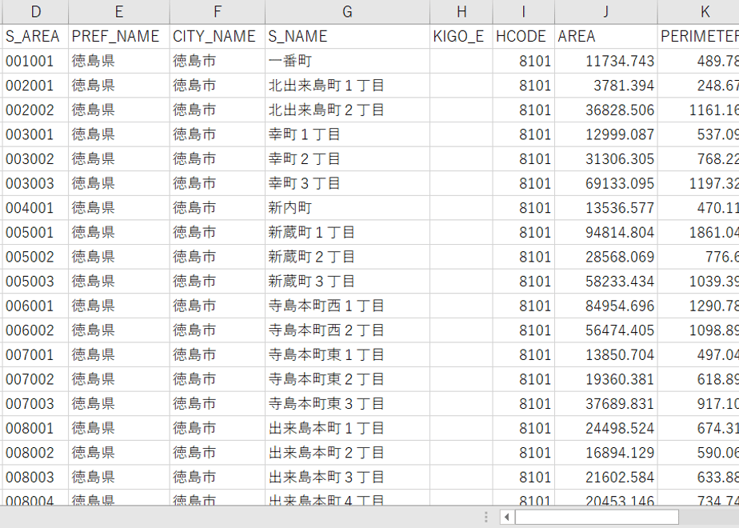Select cell with S_AREA 003003
739x528 pixels.
(36, 183)
